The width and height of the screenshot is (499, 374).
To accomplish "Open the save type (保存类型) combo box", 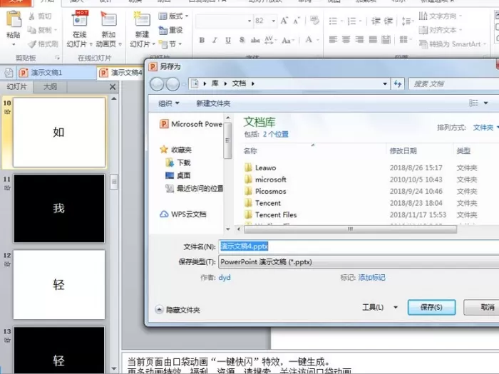I will tap(359, 262).
